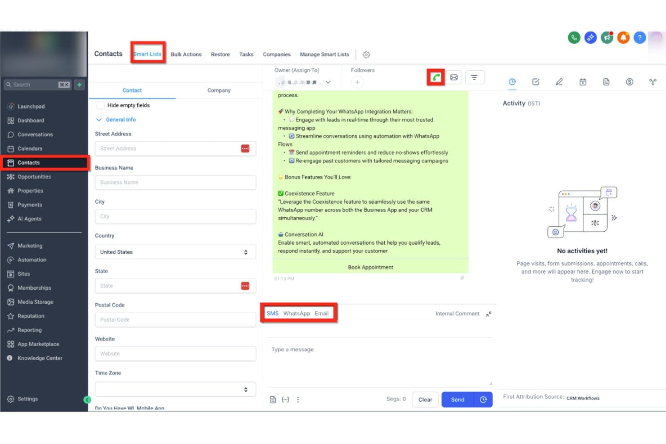Open the three-dot more options in composer
The height and width of the screenshot is (444, 666).
298,399
